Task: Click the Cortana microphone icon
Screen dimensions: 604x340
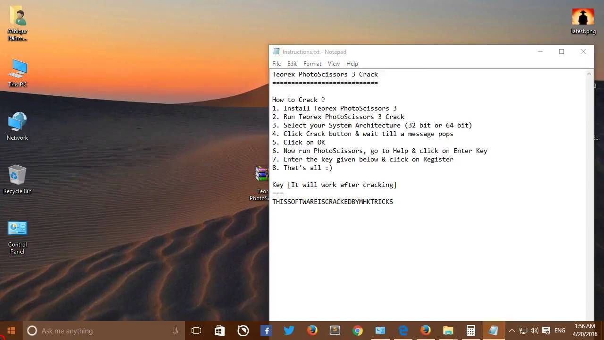Action: (176, 331)
